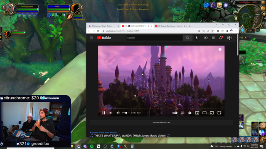
Task: Seek on the video progress bar
Action: pyautogui.click(x=161, y=109)
